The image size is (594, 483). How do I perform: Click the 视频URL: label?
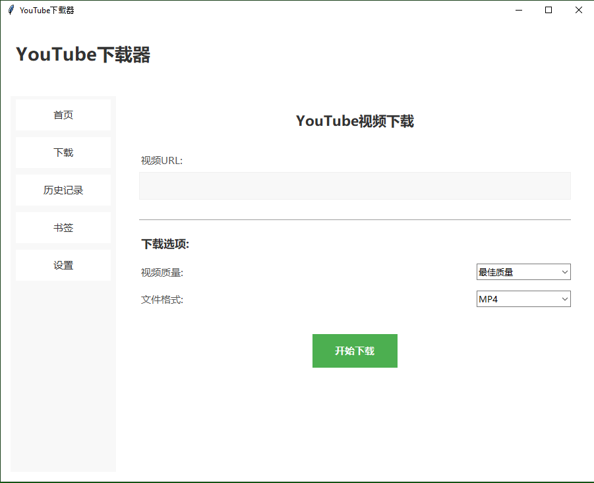(x=162, y=161)
